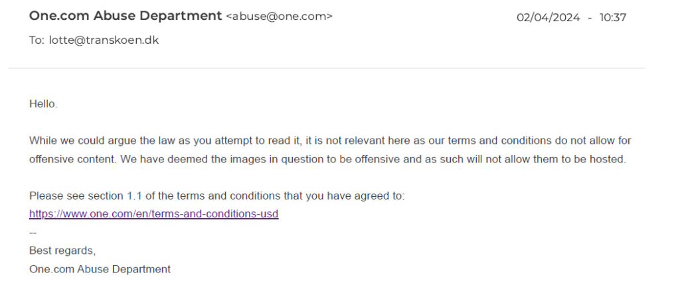Click the "To:" recipient label
Viewport: 680px width, 285px height.
point(37,40)
